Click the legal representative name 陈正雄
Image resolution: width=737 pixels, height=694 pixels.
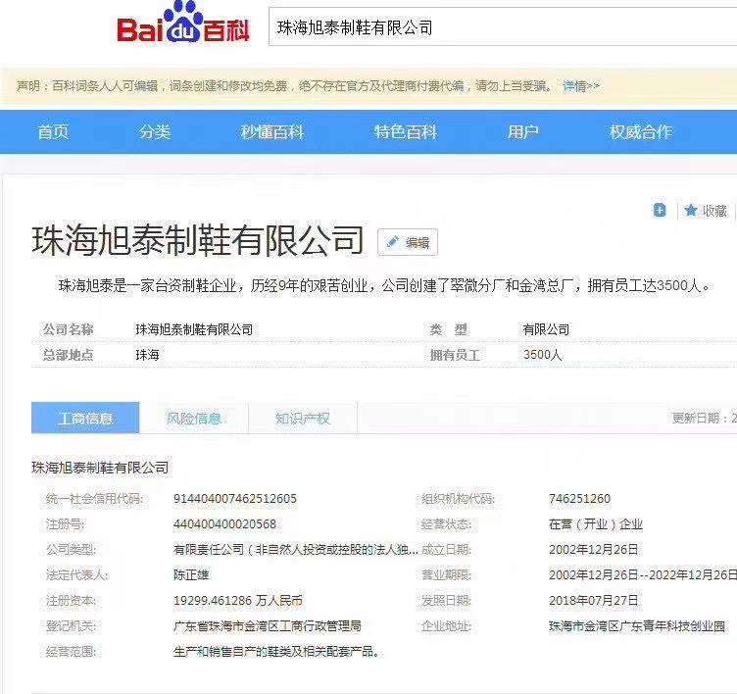pyautogui.click(x=191, y=575)
